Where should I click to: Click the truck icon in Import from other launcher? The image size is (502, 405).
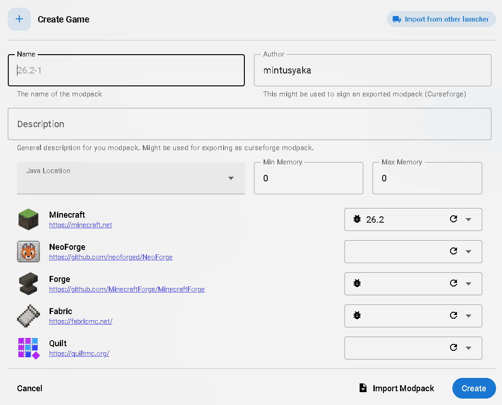(397, 19)
